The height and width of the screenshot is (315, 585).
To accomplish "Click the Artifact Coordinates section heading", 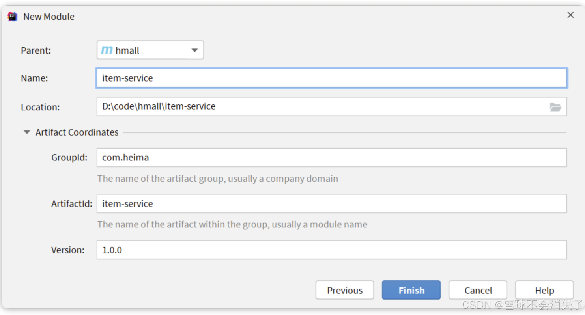I will pos(77,132).
